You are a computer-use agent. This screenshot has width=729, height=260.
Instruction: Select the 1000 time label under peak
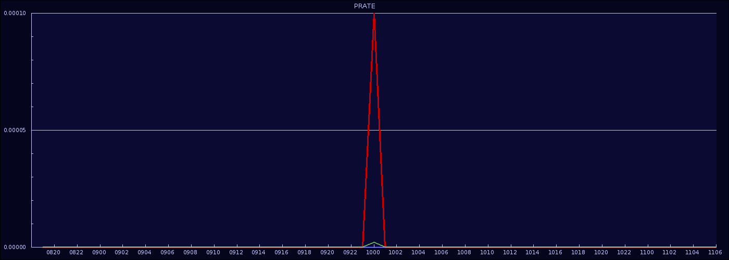point(373,253)
